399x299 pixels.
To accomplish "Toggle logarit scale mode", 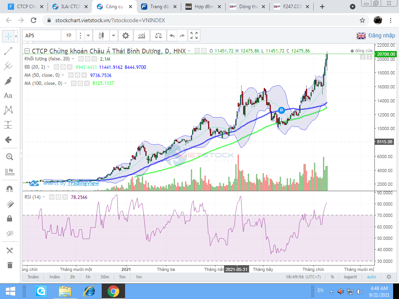I will tap(350, 277).
